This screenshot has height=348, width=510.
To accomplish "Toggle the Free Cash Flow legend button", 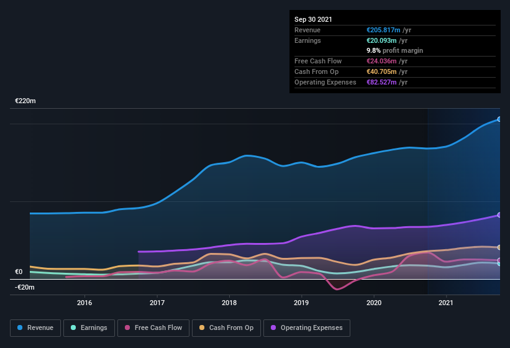I will 153,328.
